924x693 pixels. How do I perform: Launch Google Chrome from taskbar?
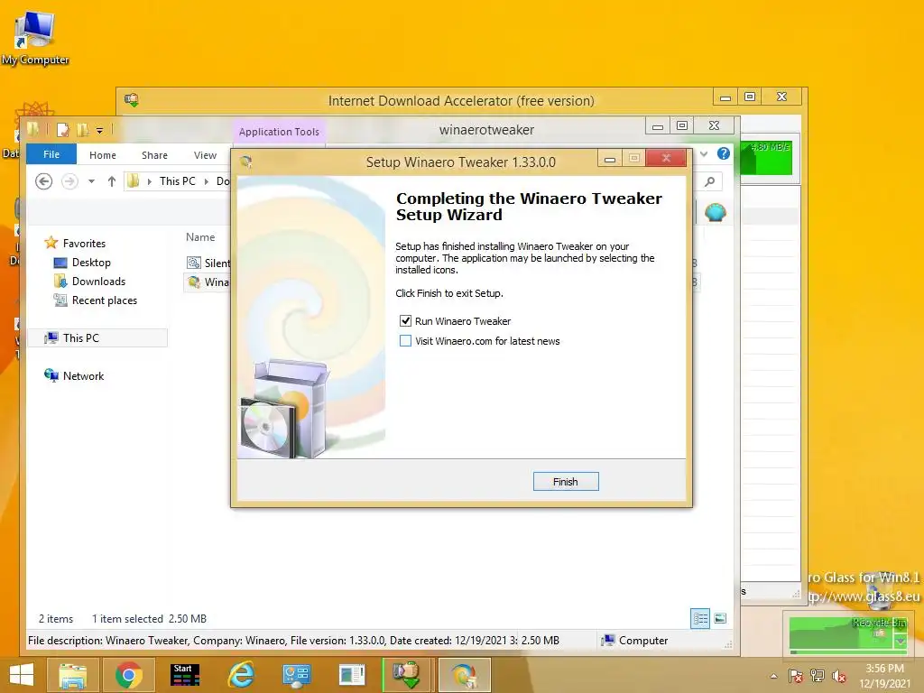(x=128, y=675)
